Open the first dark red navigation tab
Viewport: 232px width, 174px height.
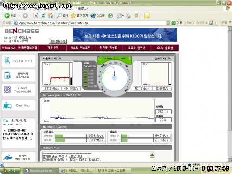click(52, 48)
